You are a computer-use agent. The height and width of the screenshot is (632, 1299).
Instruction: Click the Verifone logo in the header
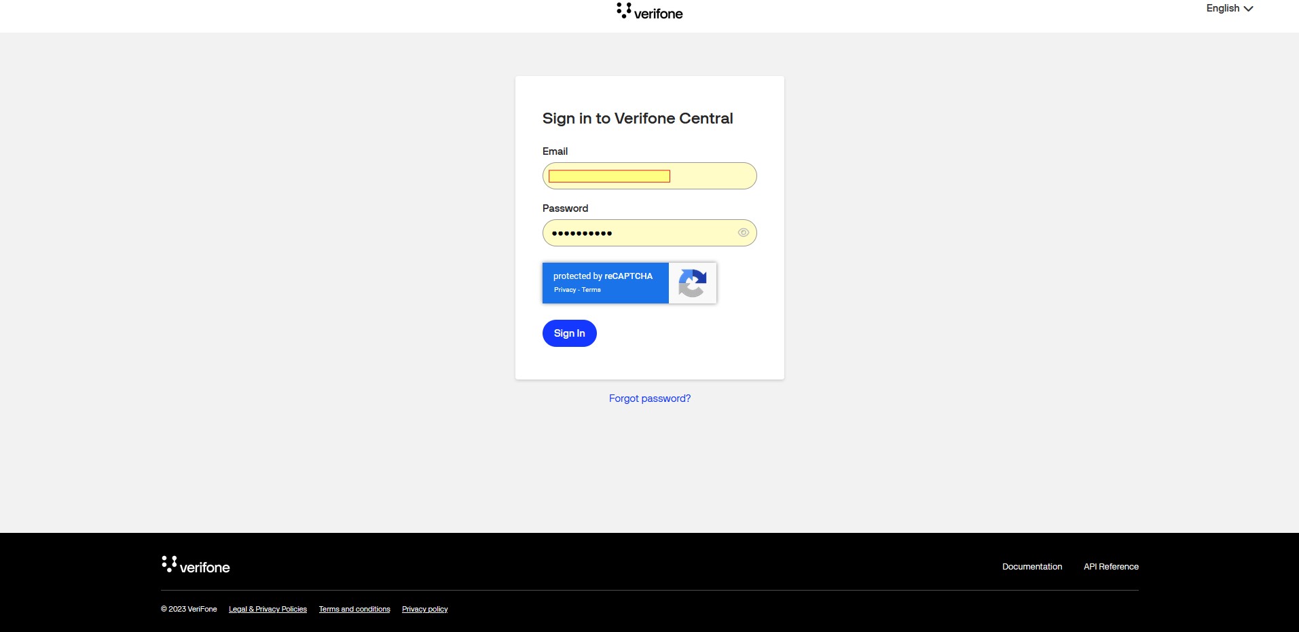tap(650, 12)
